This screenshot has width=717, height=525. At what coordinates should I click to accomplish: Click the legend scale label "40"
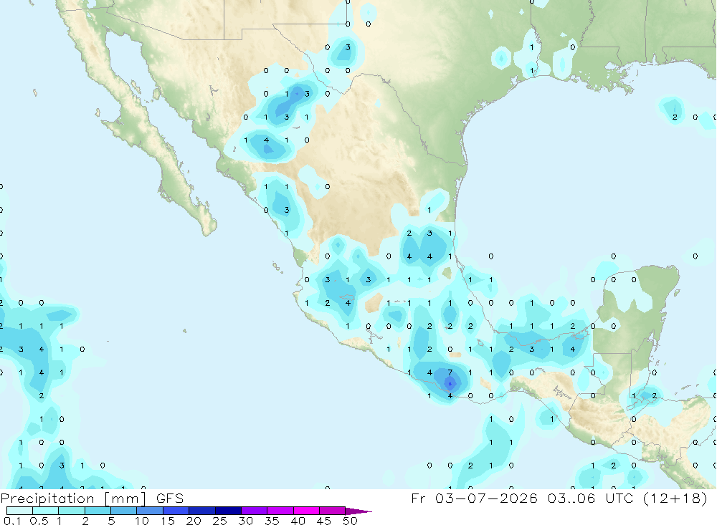[298, 521]
